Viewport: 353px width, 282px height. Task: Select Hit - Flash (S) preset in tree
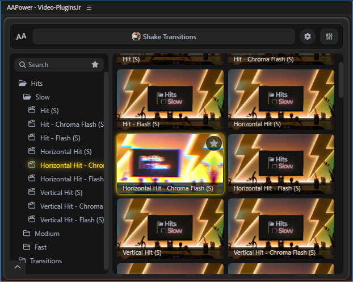tap(60, 138)
